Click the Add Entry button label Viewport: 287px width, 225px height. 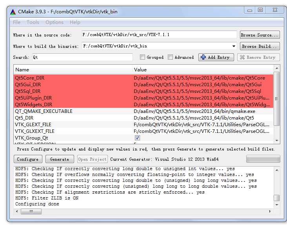(x=219, y=57)
